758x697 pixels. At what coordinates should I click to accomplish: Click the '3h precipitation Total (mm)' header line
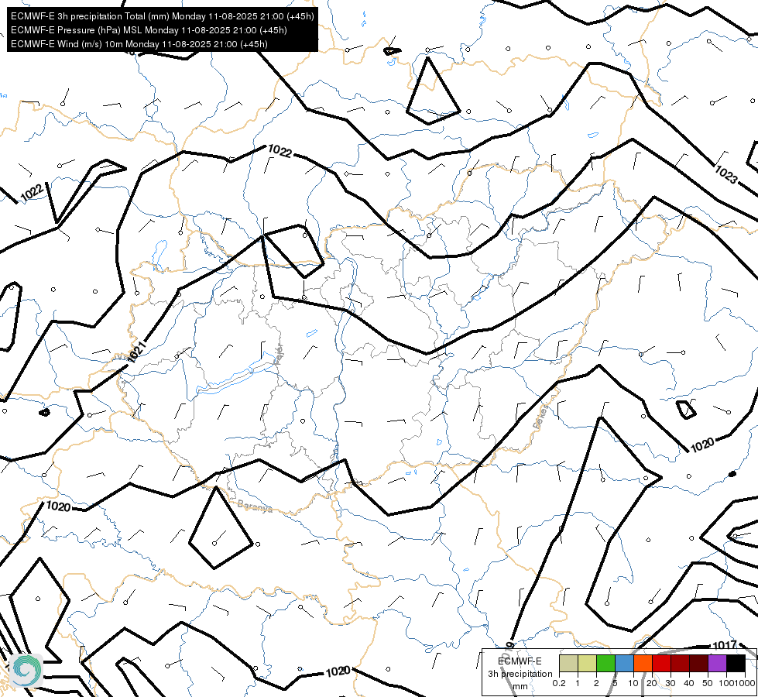click(x=163, y=16)
